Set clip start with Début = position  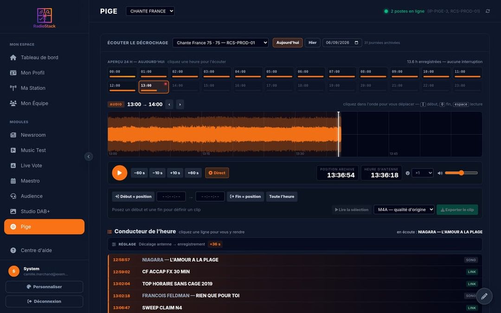tap(133, 197)
